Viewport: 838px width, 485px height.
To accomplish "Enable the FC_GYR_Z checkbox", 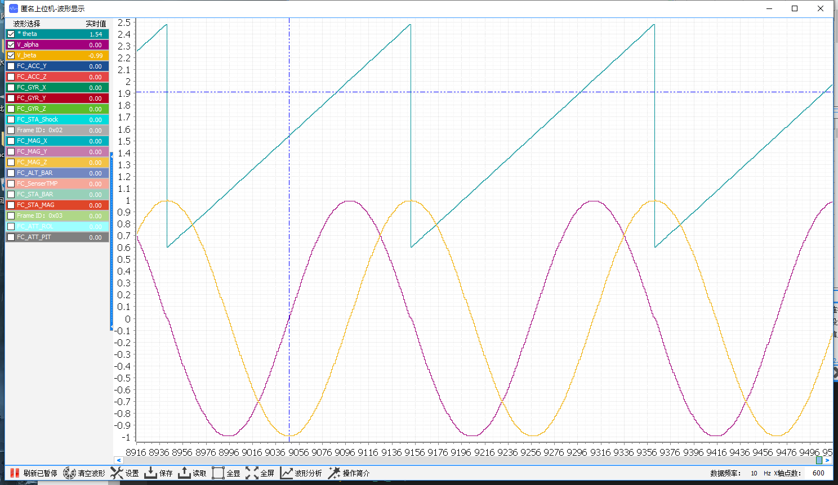I will tap(11, 109).
